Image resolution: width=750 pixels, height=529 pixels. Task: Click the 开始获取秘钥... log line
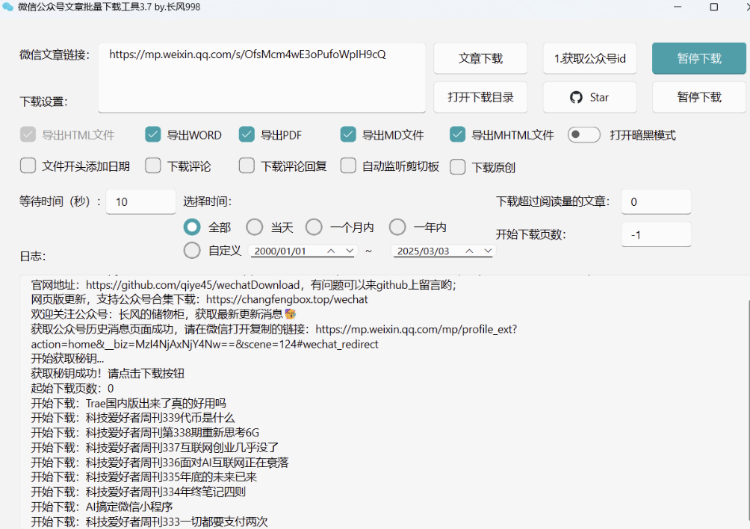[x=67, y=359]
